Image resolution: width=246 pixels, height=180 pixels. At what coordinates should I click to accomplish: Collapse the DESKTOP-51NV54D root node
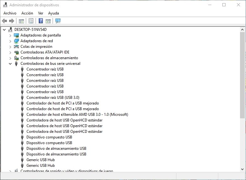[4, 30]
